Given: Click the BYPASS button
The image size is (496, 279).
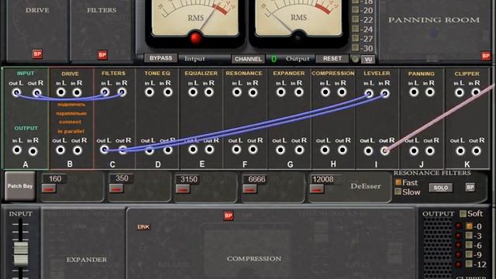Looking at the screenshot, I should pyautogui.click(x=160, y=58).
